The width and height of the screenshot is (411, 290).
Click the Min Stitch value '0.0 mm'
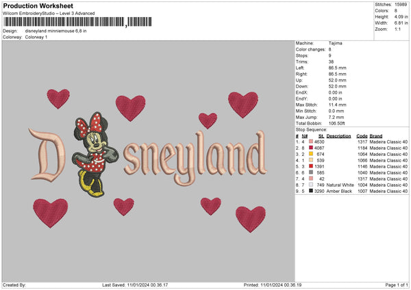(x=336, y=111)
